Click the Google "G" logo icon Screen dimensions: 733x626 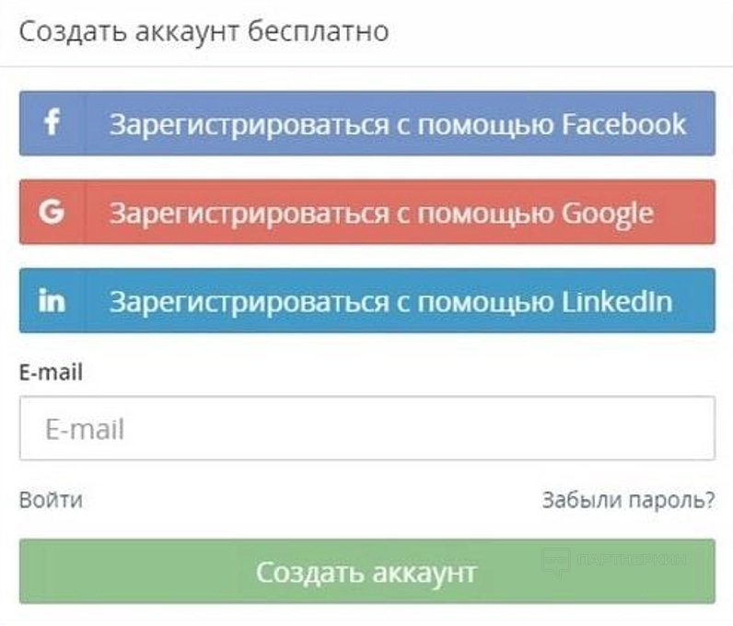[x=52, y=212]
